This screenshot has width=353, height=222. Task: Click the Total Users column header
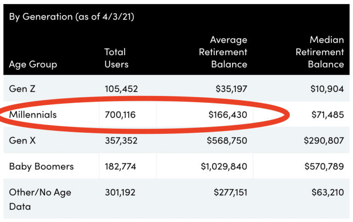[115, 58]
